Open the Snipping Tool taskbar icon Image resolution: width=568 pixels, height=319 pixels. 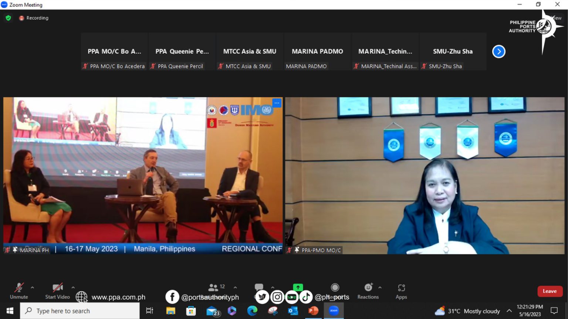273,311
